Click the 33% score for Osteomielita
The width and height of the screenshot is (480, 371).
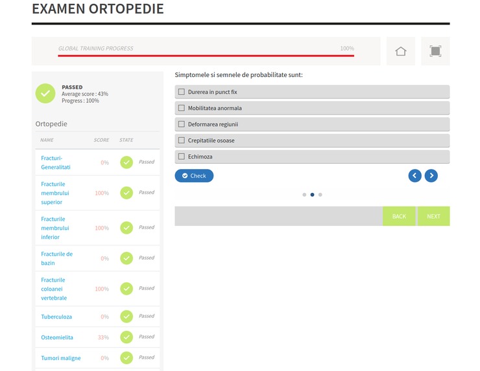click(x=103, y=337)
